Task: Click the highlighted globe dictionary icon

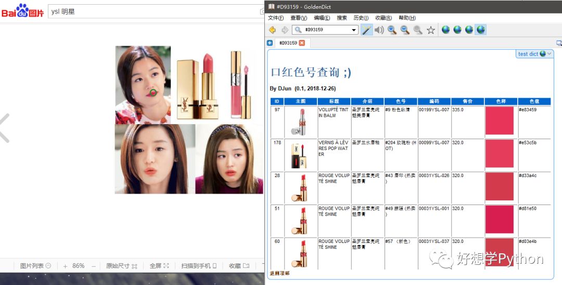Action: coord(481,30)
